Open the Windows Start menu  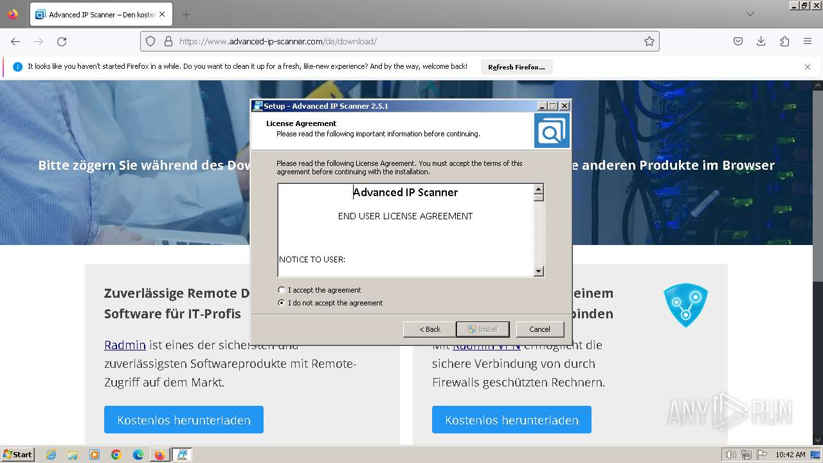[17, 455]
